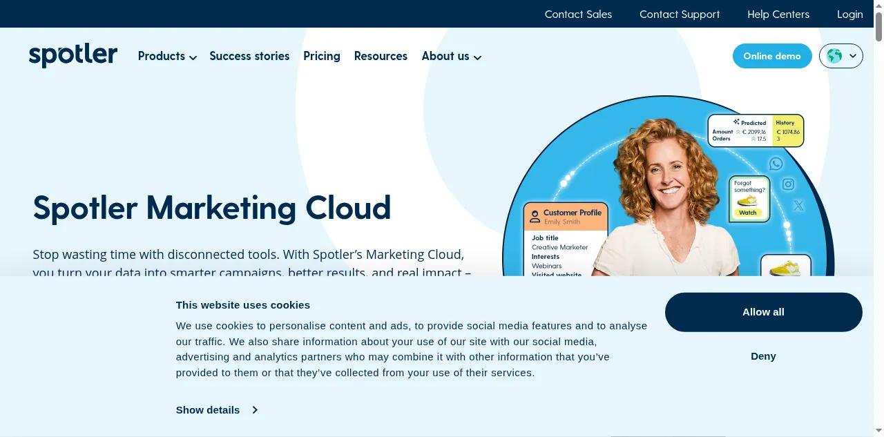Click the X social icon in hero image

(799, 205)
